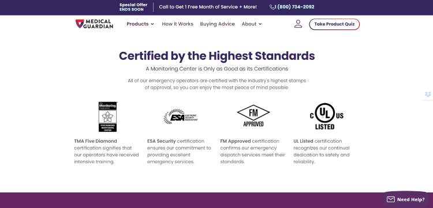This screenshot has height=208, width=433.
Task: Click the UL Listed certification logo
Action: [326, 116]
